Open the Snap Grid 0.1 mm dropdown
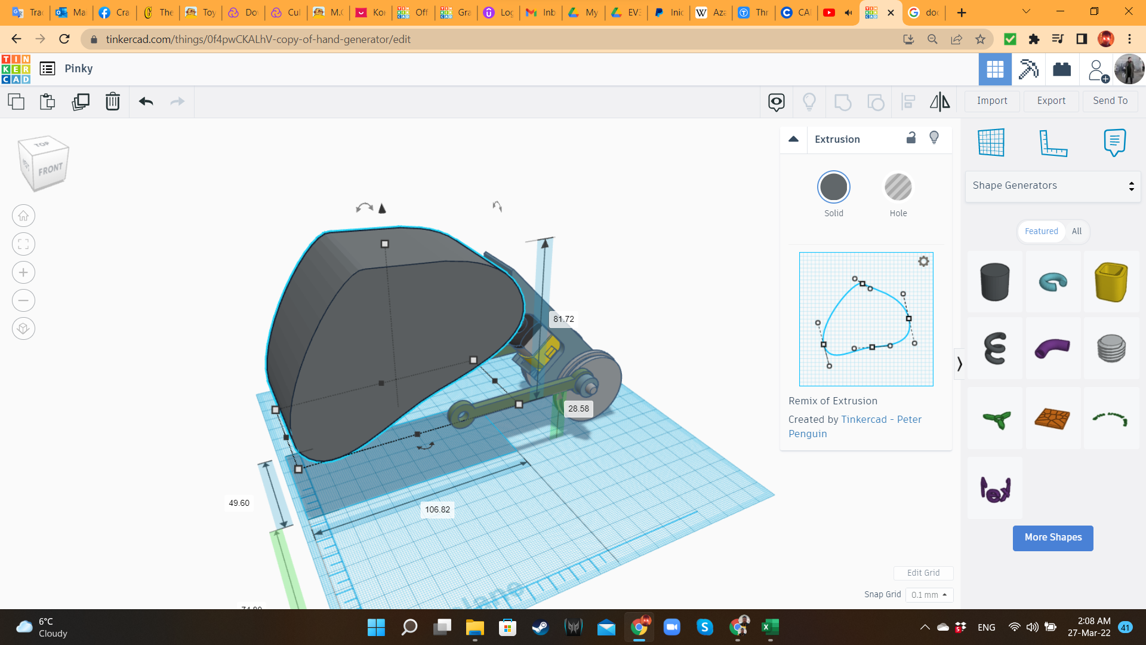This screenshot has width=1146, height=645. pyautogui.click(x=929, y=595)
